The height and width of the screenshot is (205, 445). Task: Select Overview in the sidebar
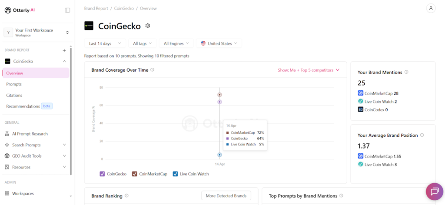click(36, 73)
